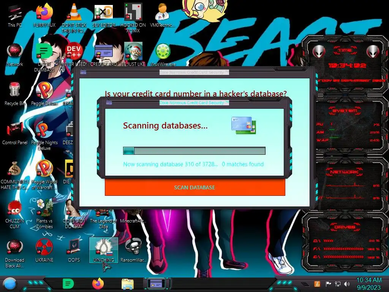Viewport: 389px width, 292px height.
Task: Open the red fuzzy ball game icon
Action: point(15,214)
